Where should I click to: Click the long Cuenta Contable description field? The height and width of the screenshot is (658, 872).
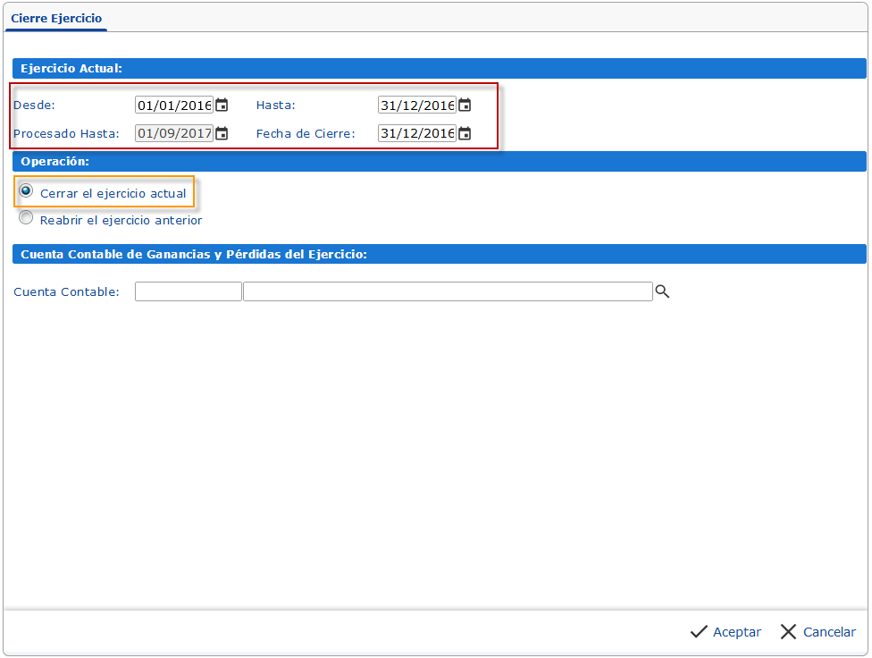(x=448, y=291)
